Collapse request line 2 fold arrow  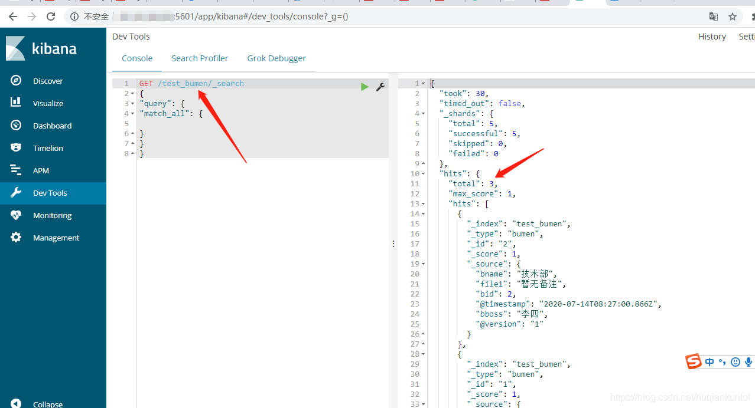point(133,94)
